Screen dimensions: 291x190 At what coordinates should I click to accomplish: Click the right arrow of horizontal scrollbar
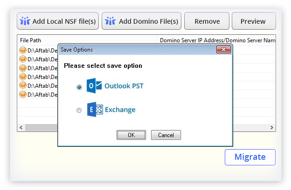click(272, 128)
